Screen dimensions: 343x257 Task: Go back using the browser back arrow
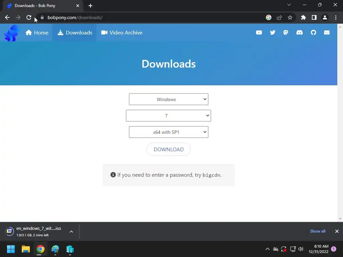7,17
